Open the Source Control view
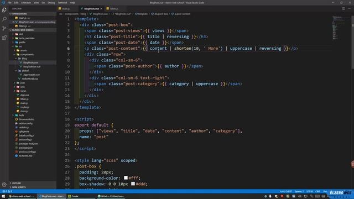The height and width of the screenshot is (199, 354). point(4,28)
